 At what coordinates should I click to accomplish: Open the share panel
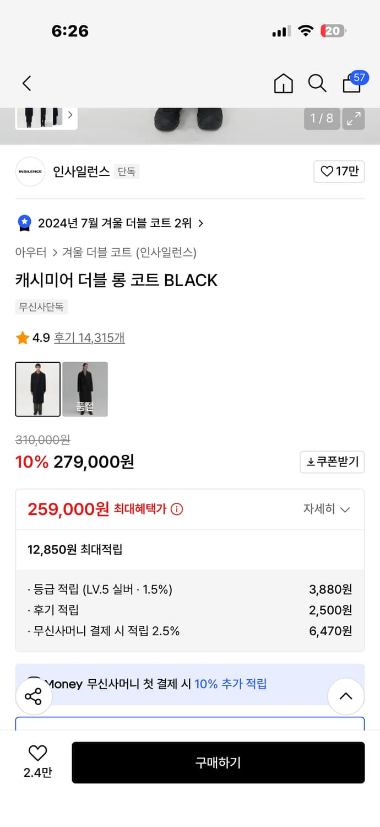(x=34, y=696)
